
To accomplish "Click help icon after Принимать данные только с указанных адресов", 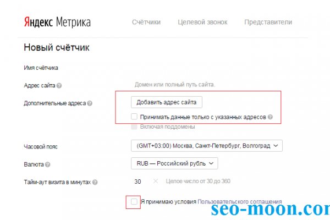I will pyautogui.click(x=270, y=117).
